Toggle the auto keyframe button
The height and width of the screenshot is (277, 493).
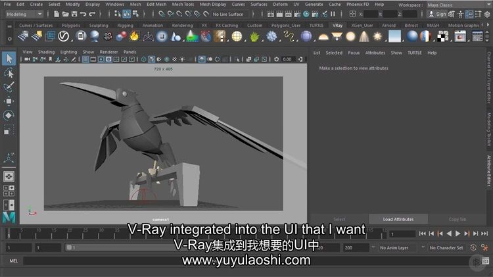pyautogui.click(x=473, y=248)
